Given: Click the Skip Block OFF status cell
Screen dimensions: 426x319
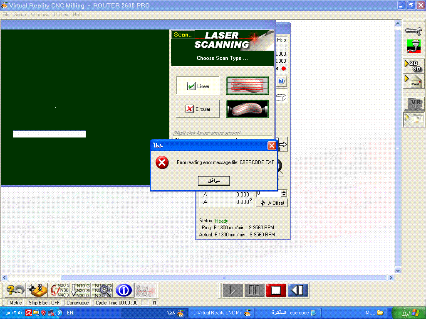Looking at the screenshot, I should pos(44,303).
